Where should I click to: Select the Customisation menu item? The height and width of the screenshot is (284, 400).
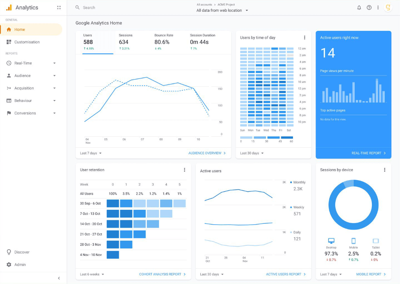(x=27, y=42)
